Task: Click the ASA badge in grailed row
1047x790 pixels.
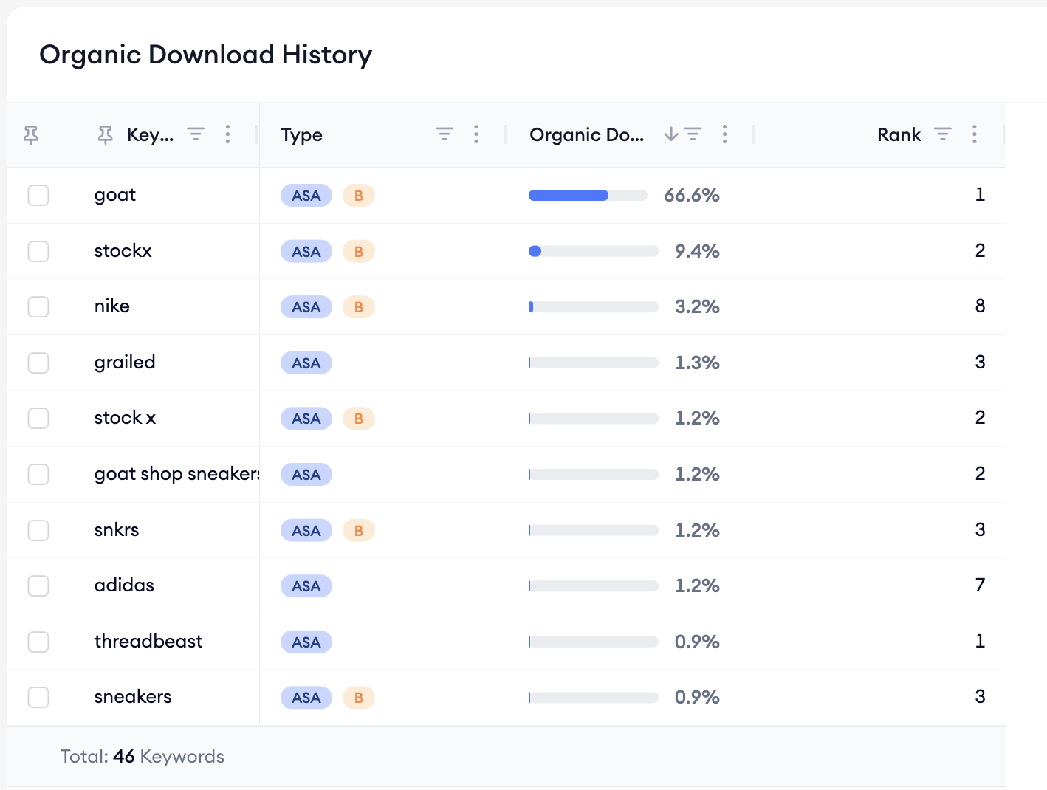Action: 306,363
